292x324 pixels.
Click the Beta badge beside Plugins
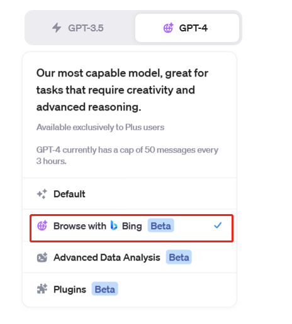105,289
